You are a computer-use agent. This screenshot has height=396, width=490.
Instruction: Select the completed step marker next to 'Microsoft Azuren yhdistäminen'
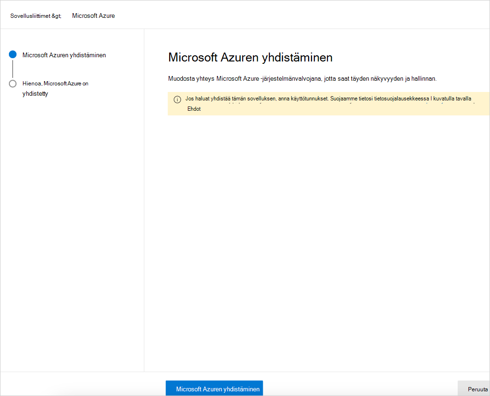pyautogui.click(x=13, y=54)
